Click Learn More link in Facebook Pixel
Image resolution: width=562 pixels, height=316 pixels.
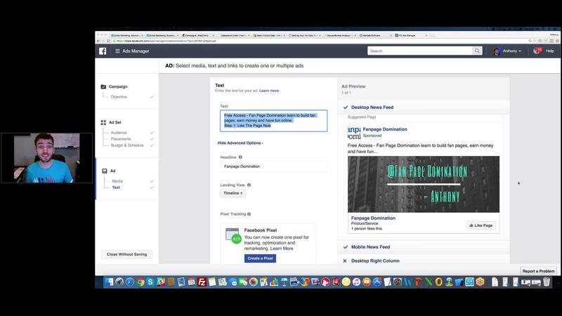coord(282,249)
